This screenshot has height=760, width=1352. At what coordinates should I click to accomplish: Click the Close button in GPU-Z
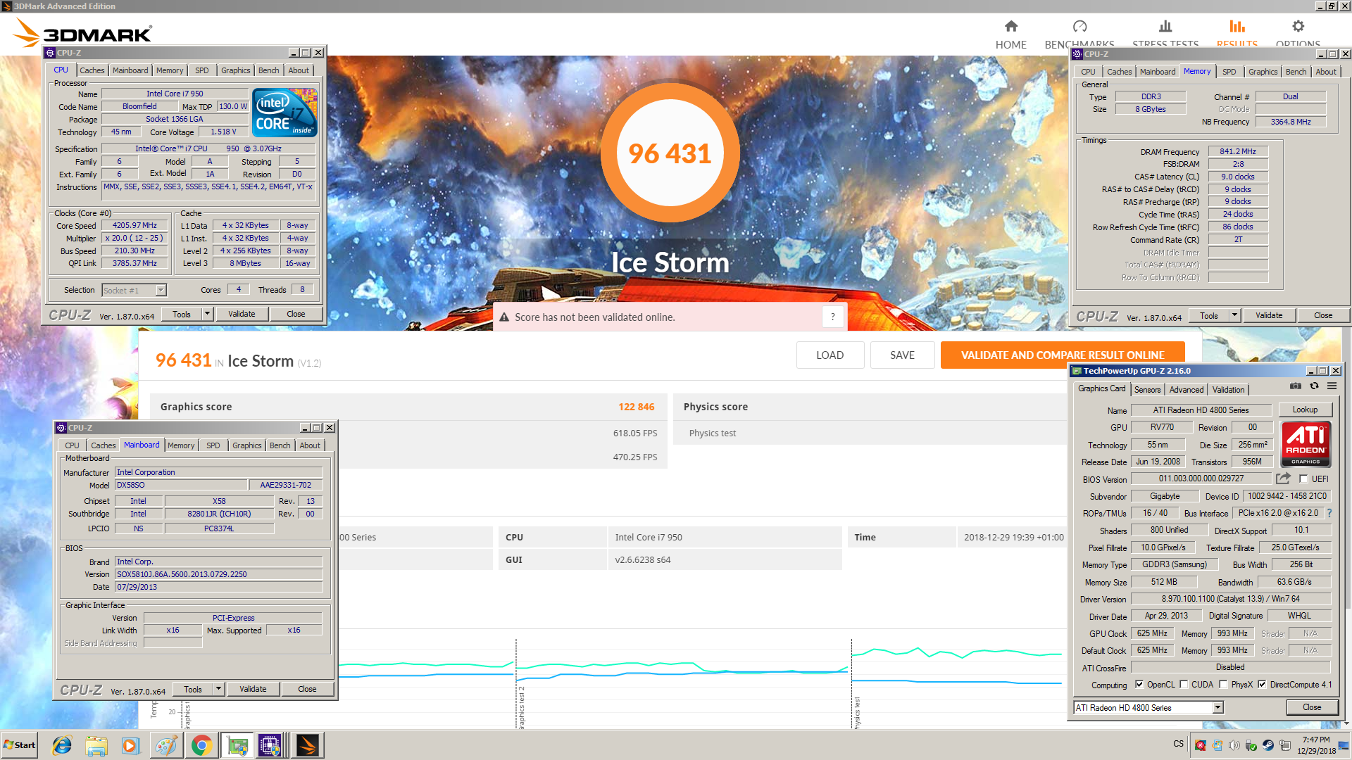tap(1312, 707)
